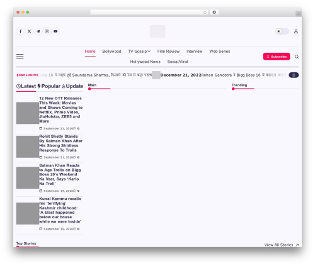Image resolution: width=315 pixels, height=266 pixels.
Task: Open the Social/Viral menu item
Action: click(x=178, y=62)
